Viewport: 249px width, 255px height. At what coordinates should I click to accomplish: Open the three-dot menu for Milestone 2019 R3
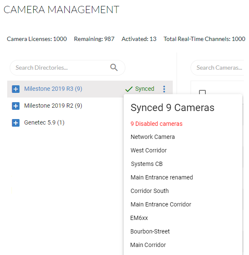click(164, 89)
